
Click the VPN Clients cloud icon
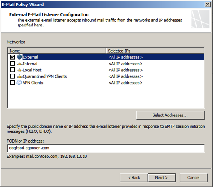19,83
